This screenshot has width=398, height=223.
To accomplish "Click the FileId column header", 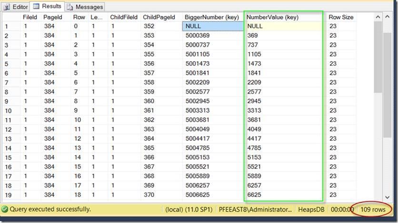I will click(30, 17).
